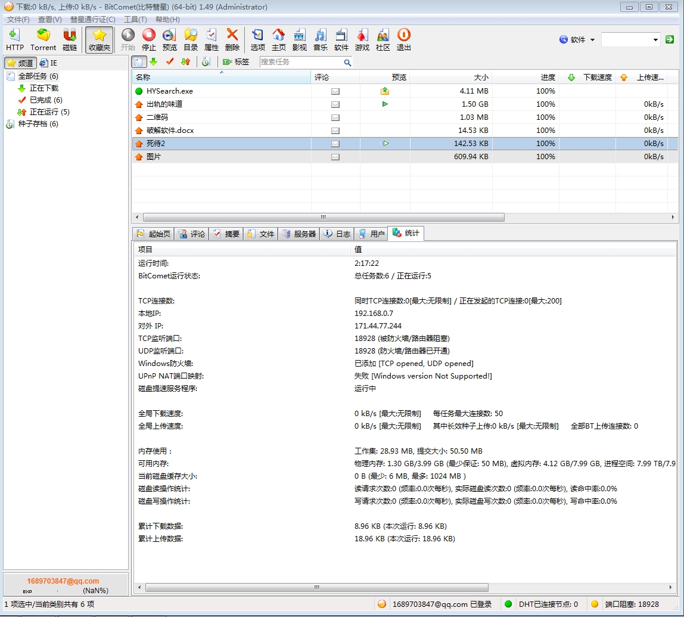Open the music (音乐) icon

click(320, 40)
